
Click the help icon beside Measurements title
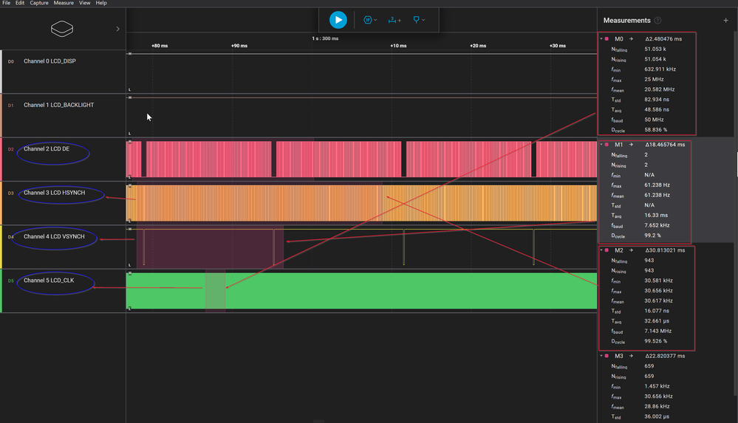pyautogui.click(x=657, y=21)
